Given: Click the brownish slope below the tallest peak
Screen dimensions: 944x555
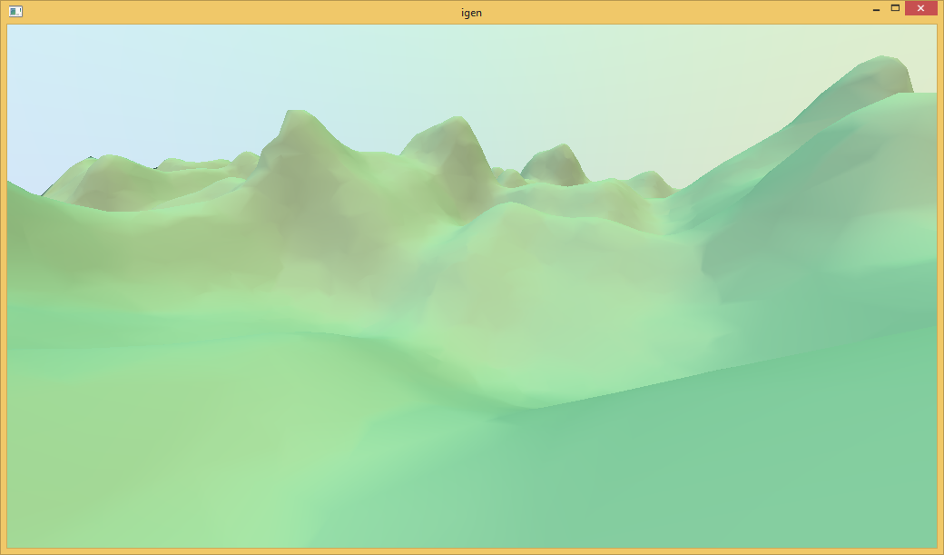Looking at the screenshot, I should point(309,209).
